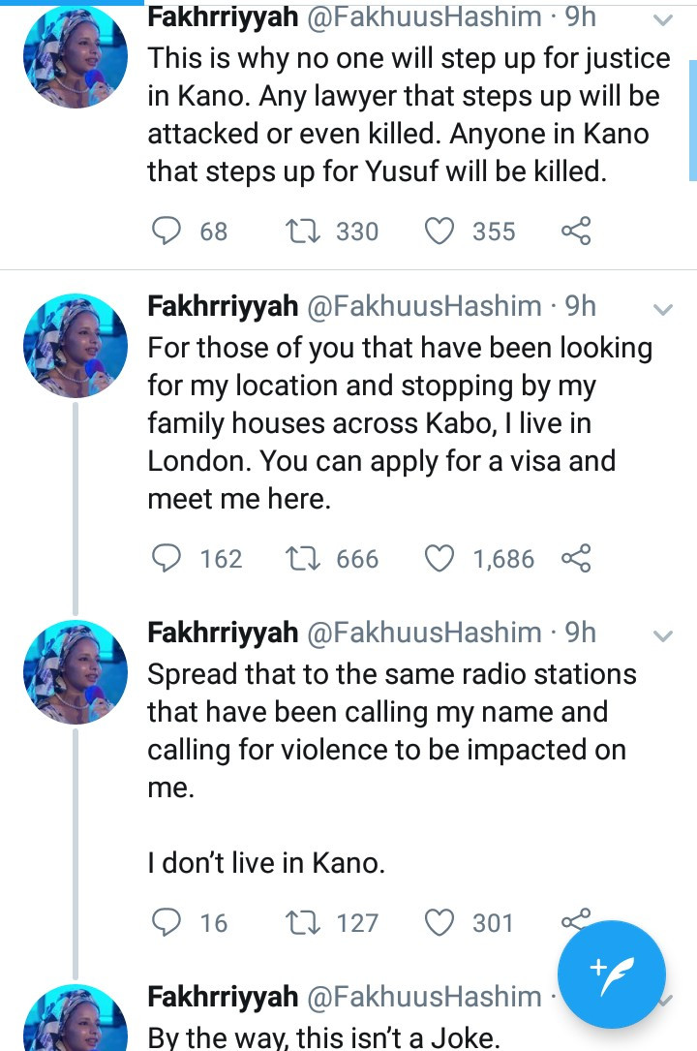Open chevron menu on 'radio stations' tweet

pyautogui.click(x=663, y=636)
